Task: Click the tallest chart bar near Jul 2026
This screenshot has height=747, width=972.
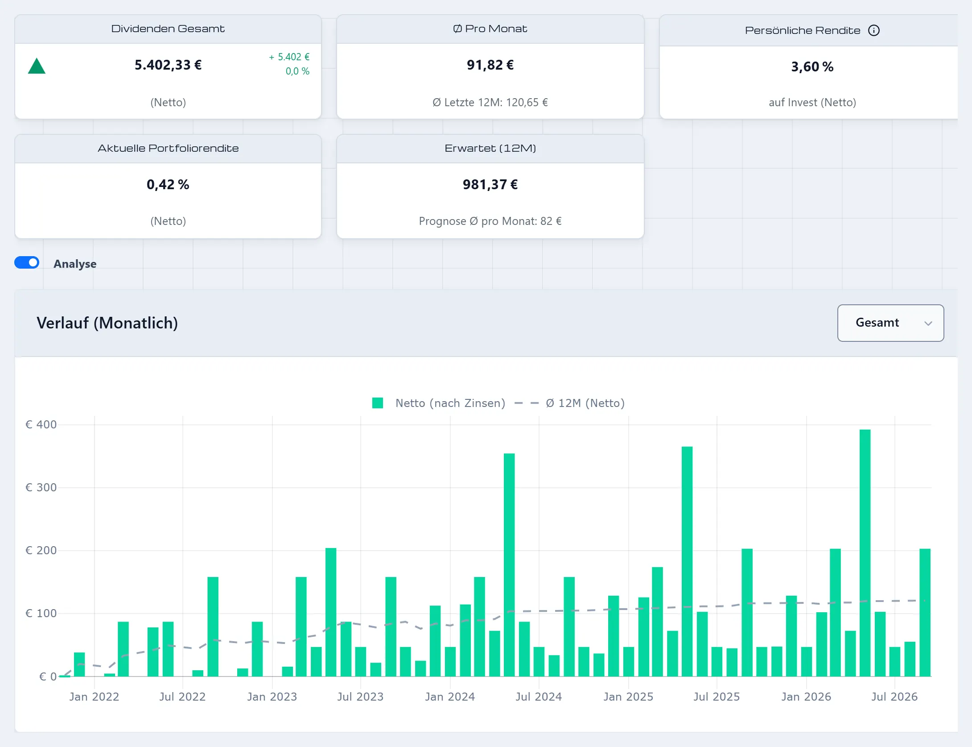Action: pos(865,553)
